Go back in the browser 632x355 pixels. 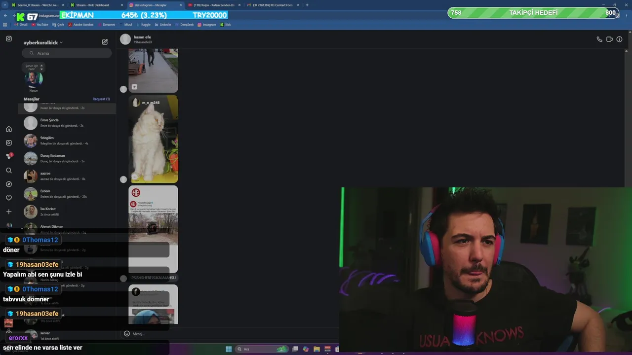point(5,15)
